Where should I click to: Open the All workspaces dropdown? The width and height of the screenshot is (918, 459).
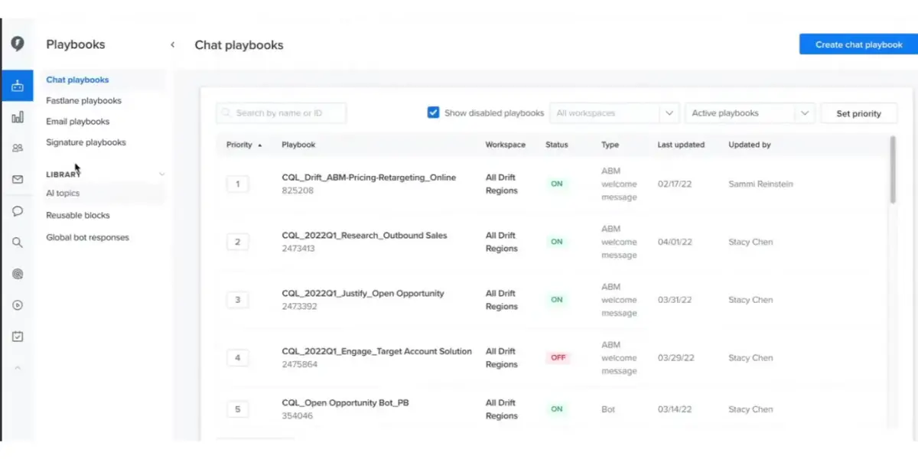tap(614, 113)
